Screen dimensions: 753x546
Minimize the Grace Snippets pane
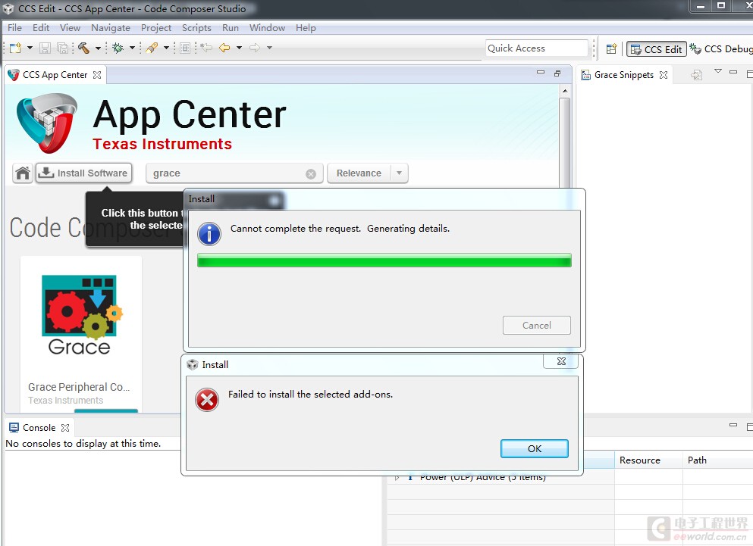coord(733,72)
